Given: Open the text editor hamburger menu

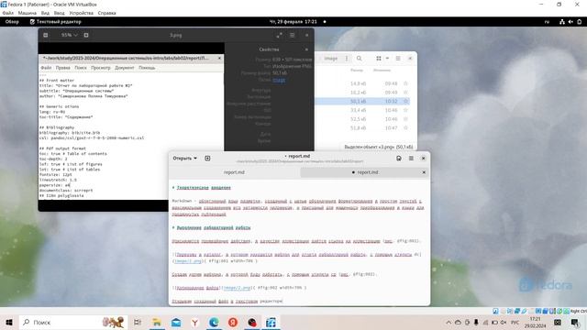Looking at the screenshot, I should click(411, 159).
